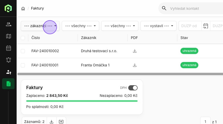The width and height of the screenshot is (223, 124).
Task: Click the home icon in breadcrumb
Action: [x=23, y=9]
